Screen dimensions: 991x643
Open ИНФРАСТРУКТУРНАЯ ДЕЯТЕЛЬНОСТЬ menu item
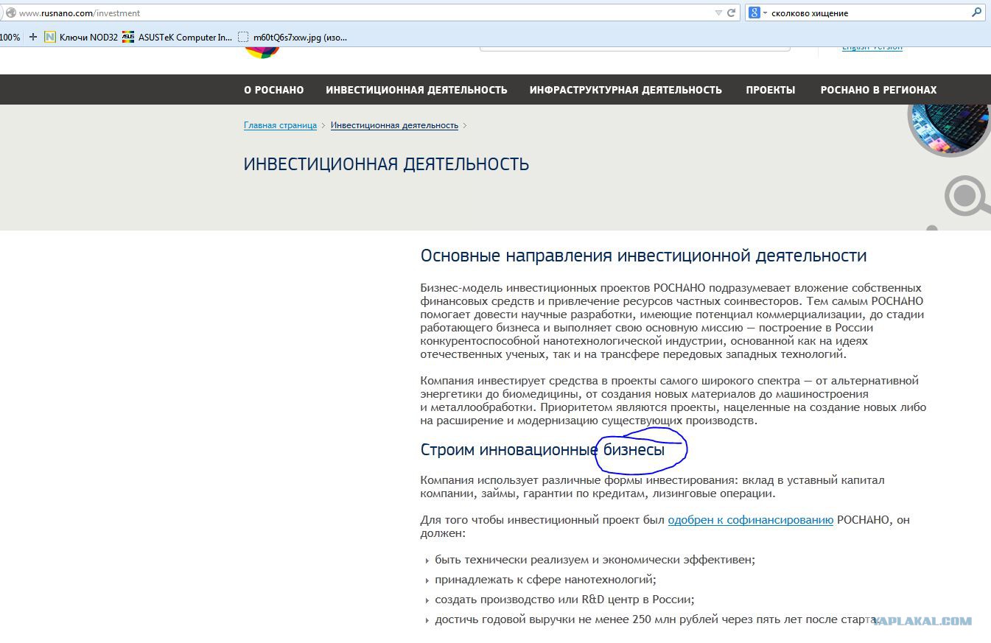coord(626,90)
